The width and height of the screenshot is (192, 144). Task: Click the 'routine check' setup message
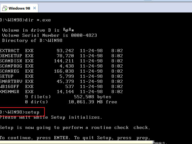pos(75,128)
